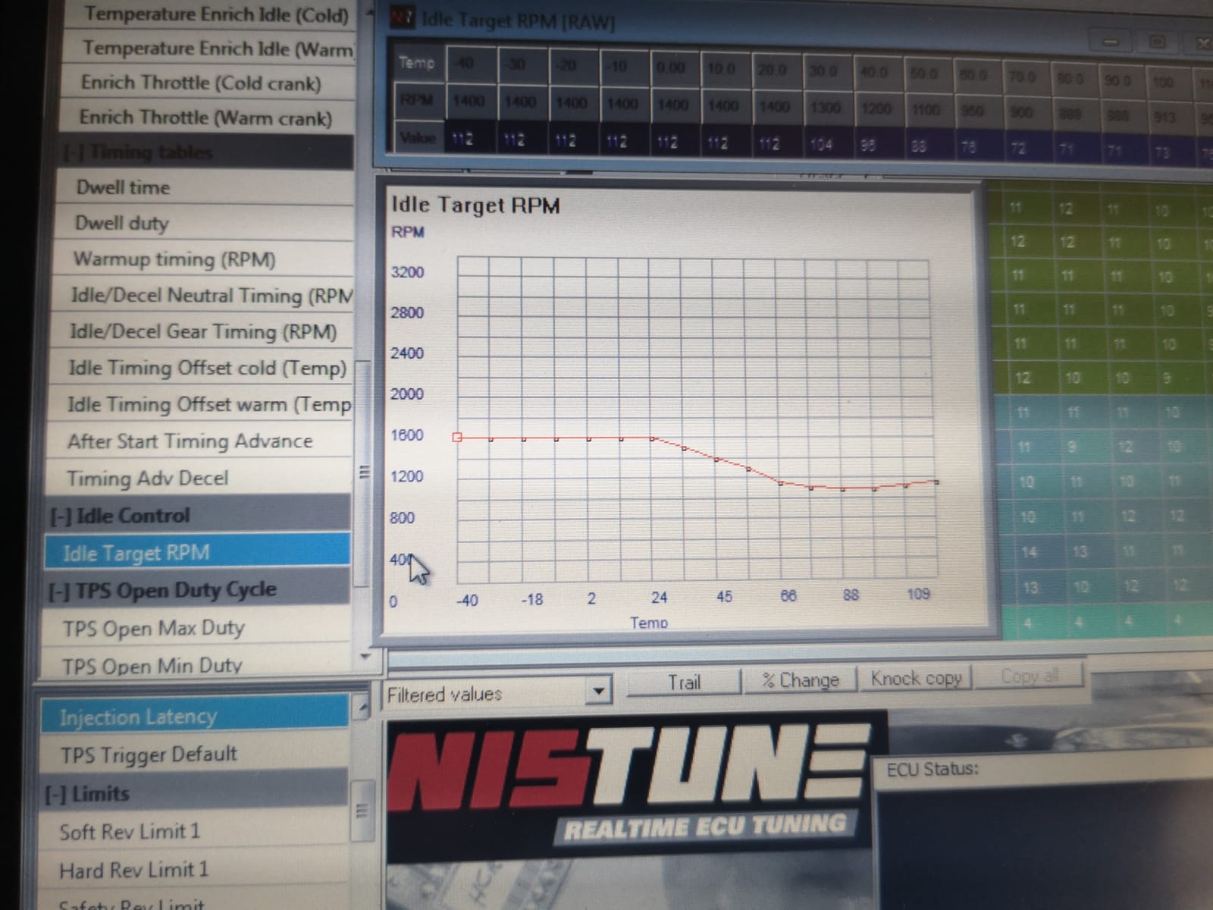Click the Copy all button
The width and height of the screenshot is (1213, 910).
click(x=1029, y=675)
